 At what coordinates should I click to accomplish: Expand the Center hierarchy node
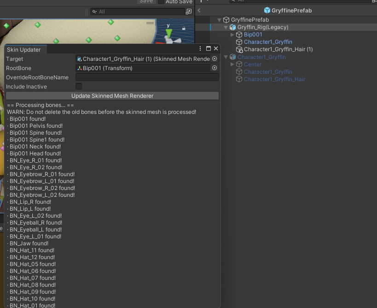[232, 65]
